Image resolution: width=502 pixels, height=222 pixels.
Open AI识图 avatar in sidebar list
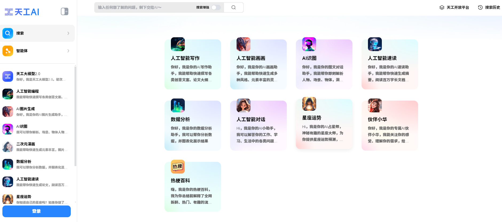pos(8,129)
